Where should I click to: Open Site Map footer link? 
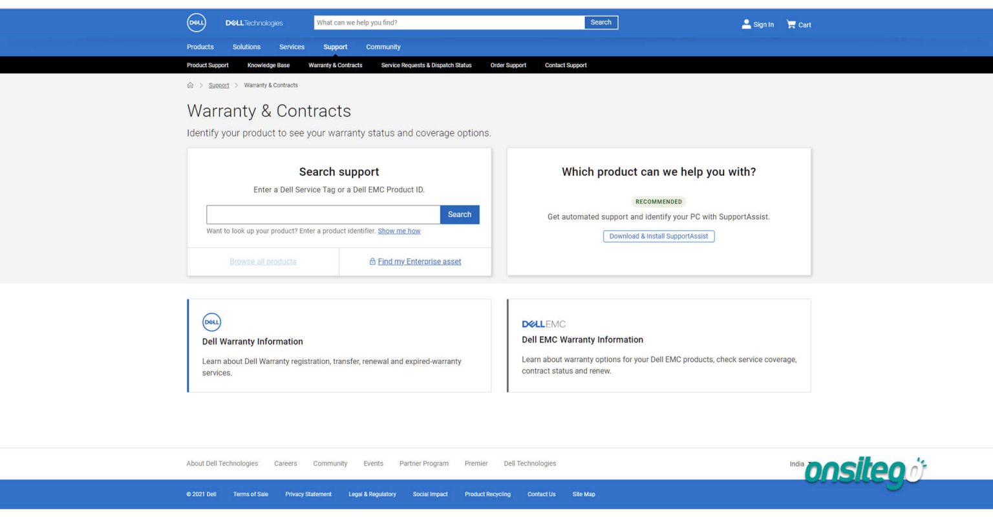584,494
